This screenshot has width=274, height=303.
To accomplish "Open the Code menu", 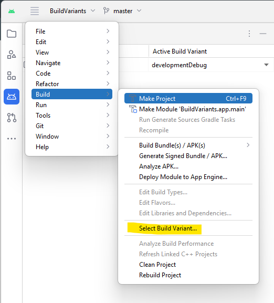I will (x=72, y=73).
